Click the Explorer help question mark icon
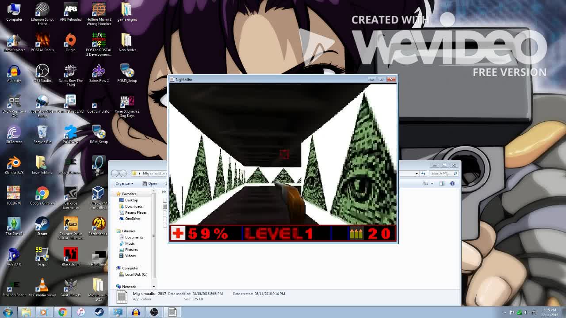The image size is (566, 318). pyautogui.click(x=452, y=183)
